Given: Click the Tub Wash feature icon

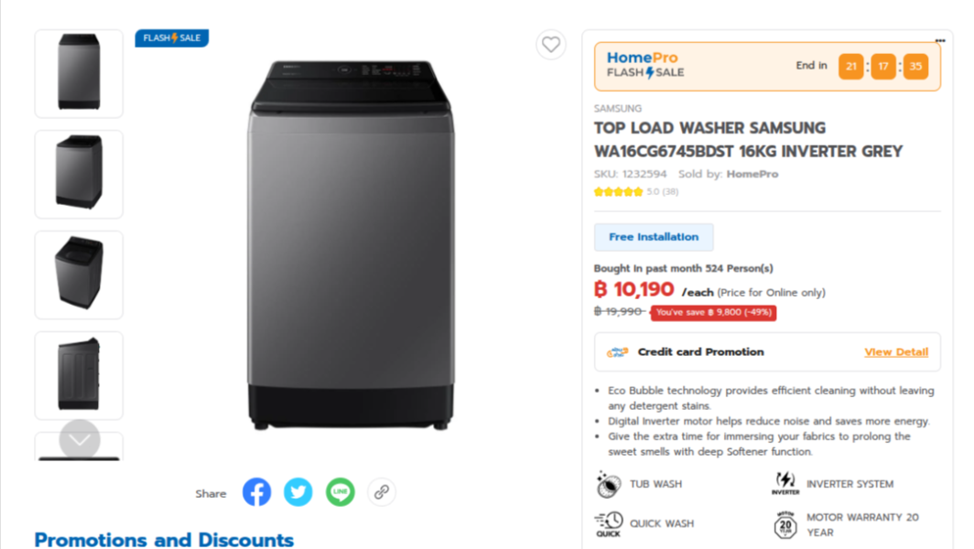Looking at the screenshot, I should pos(608,484).
